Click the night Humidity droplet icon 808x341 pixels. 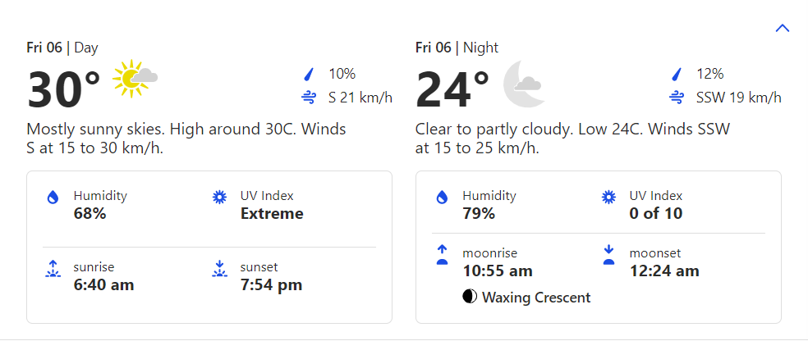click(x=442, y=198)
